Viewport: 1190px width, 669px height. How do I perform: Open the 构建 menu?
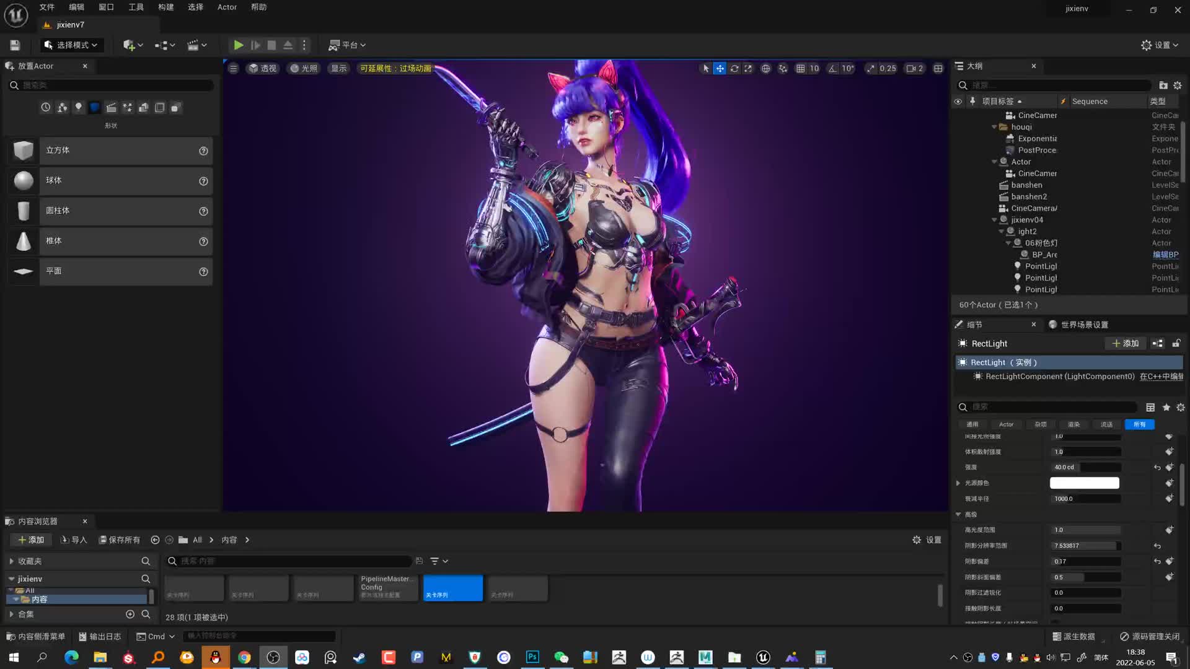166,7
